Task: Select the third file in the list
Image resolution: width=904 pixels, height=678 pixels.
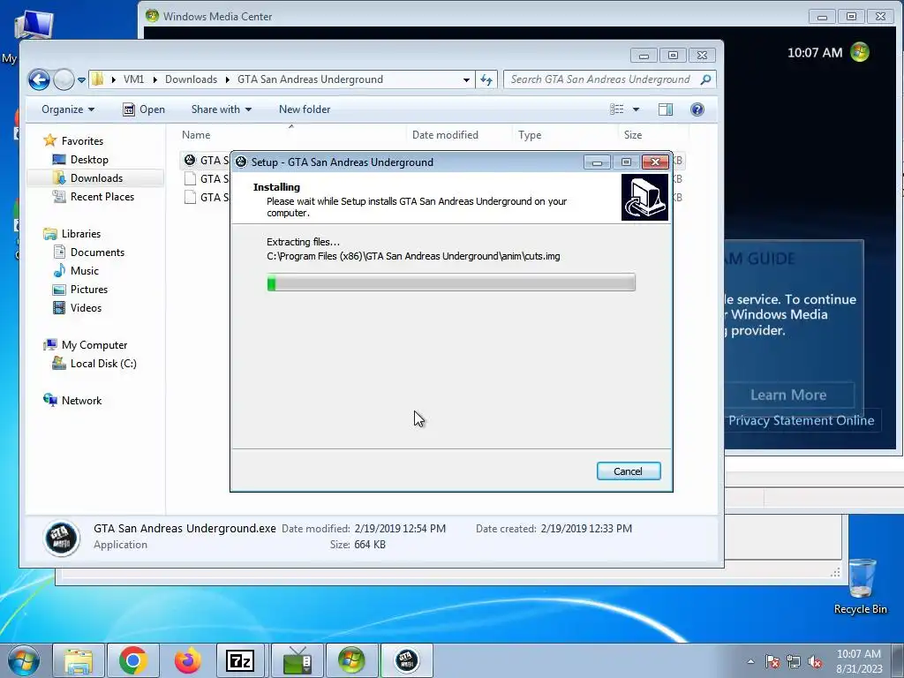Action: point(206,197)
